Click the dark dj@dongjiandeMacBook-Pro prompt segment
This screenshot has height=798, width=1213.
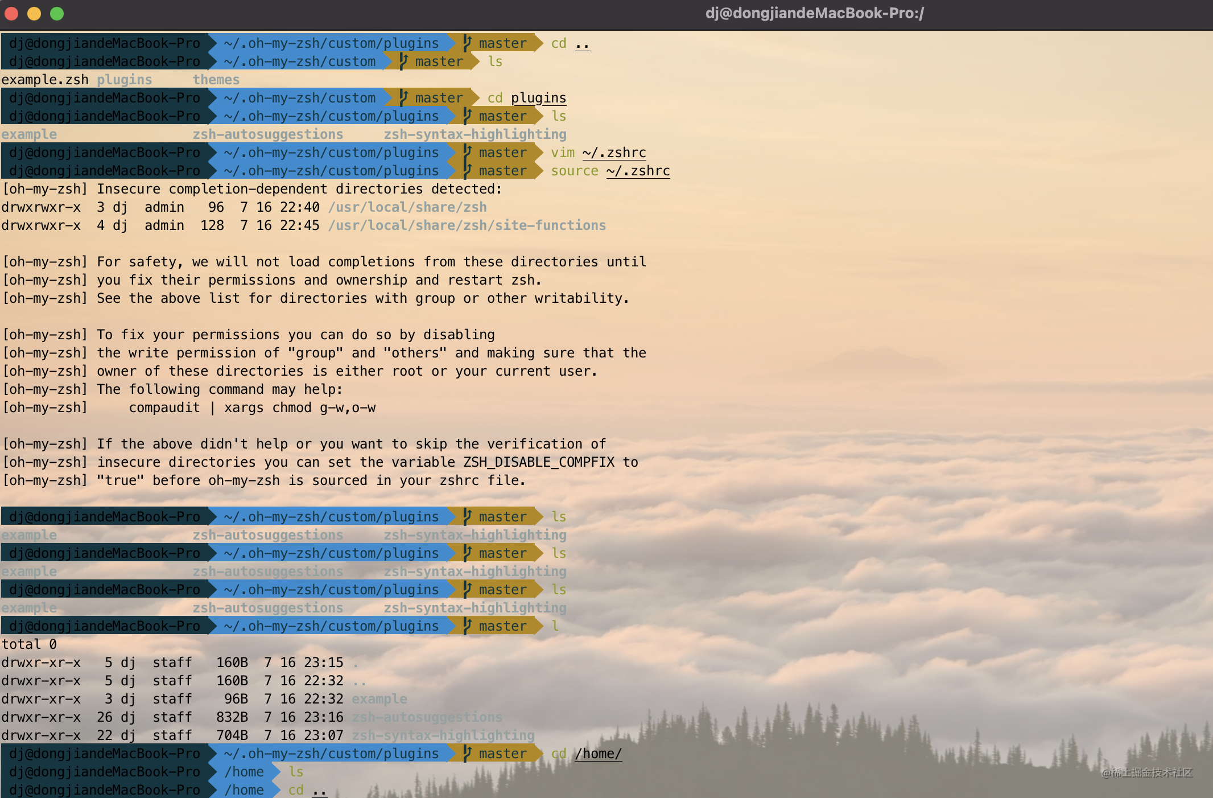(x=104, y=43)
